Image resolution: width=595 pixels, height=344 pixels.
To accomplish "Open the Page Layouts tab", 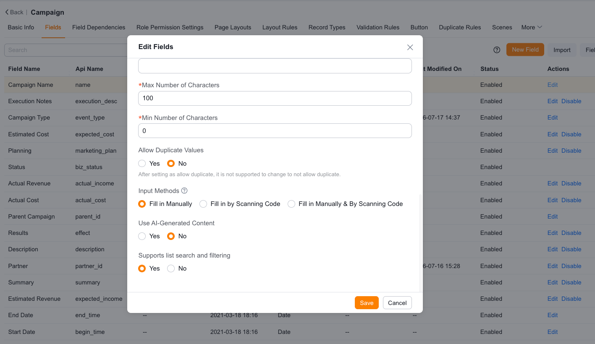I will point(233,27).
